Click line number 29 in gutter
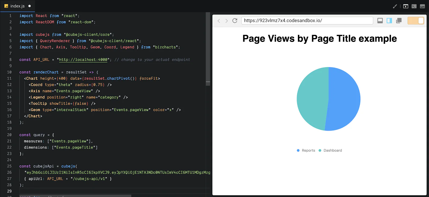The image size is (429, 197). pos(9,191)
